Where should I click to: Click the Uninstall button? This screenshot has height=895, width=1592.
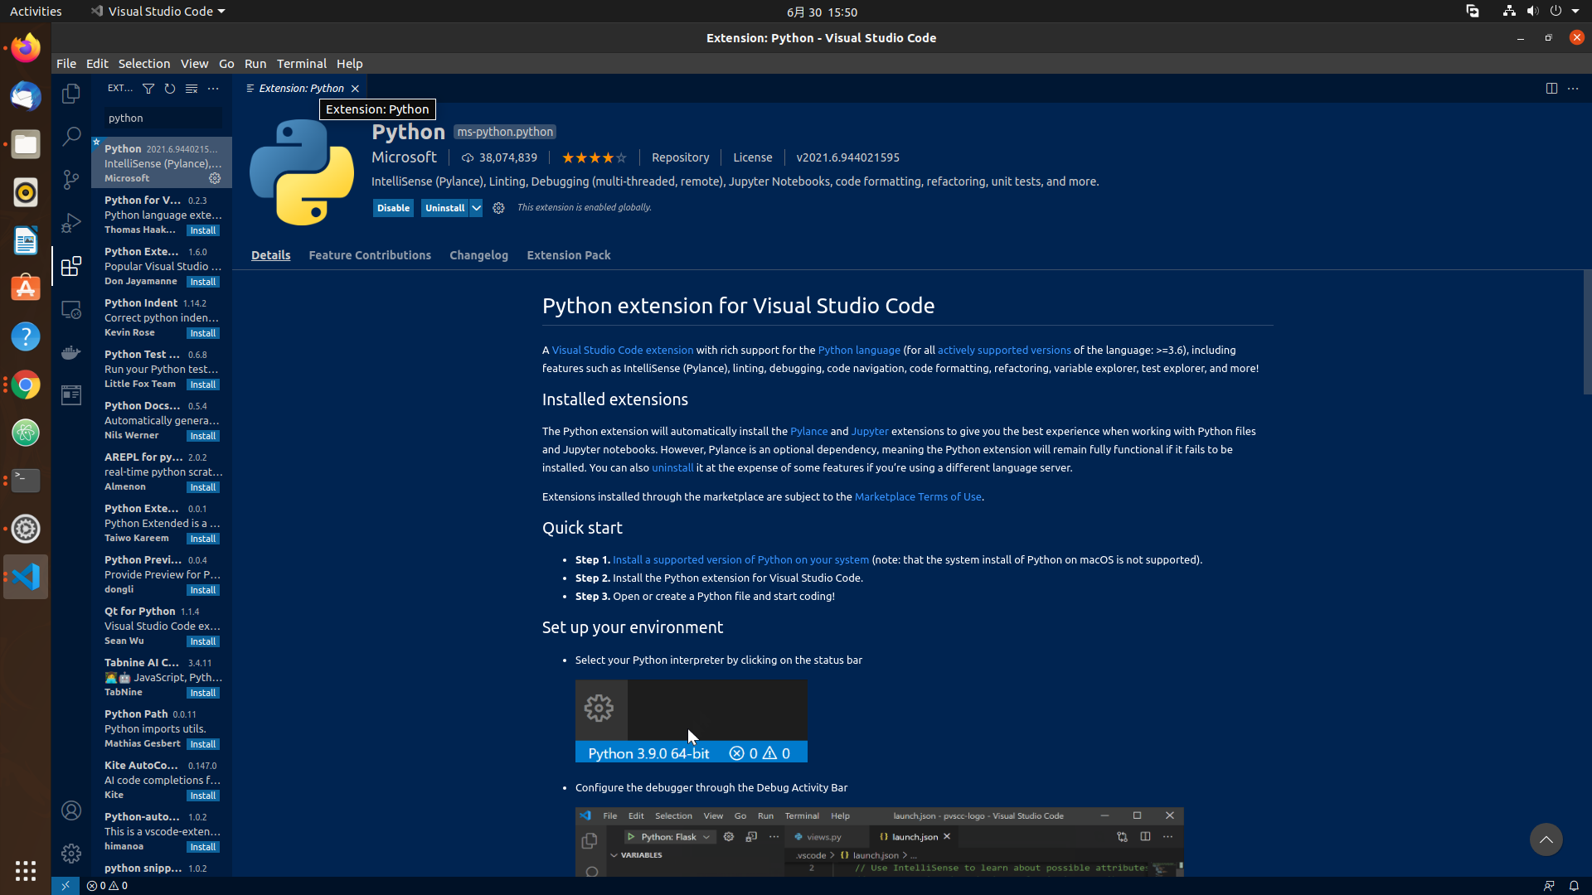tap(445, 208)
